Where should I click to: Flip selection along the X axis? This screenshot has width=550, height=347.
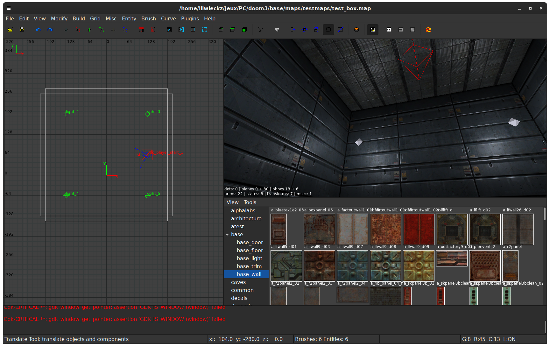coord(66,30)
